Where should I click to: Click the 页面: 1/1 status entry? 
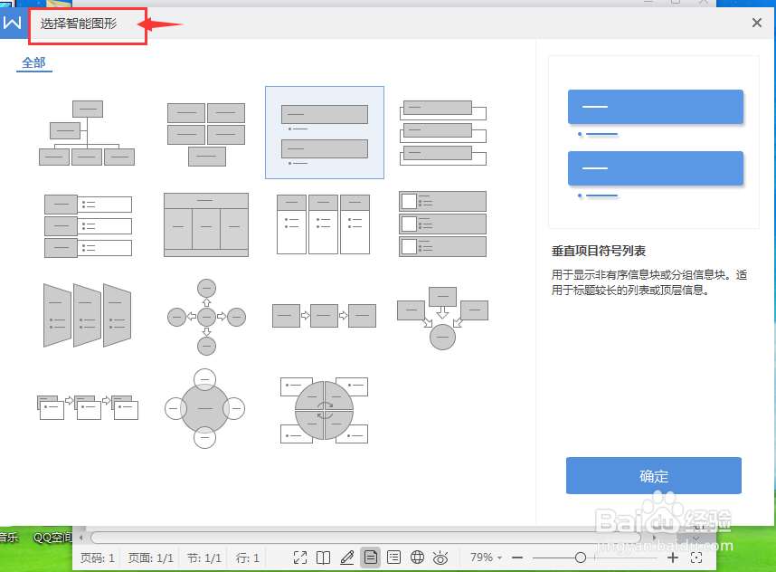coord(151,558)
